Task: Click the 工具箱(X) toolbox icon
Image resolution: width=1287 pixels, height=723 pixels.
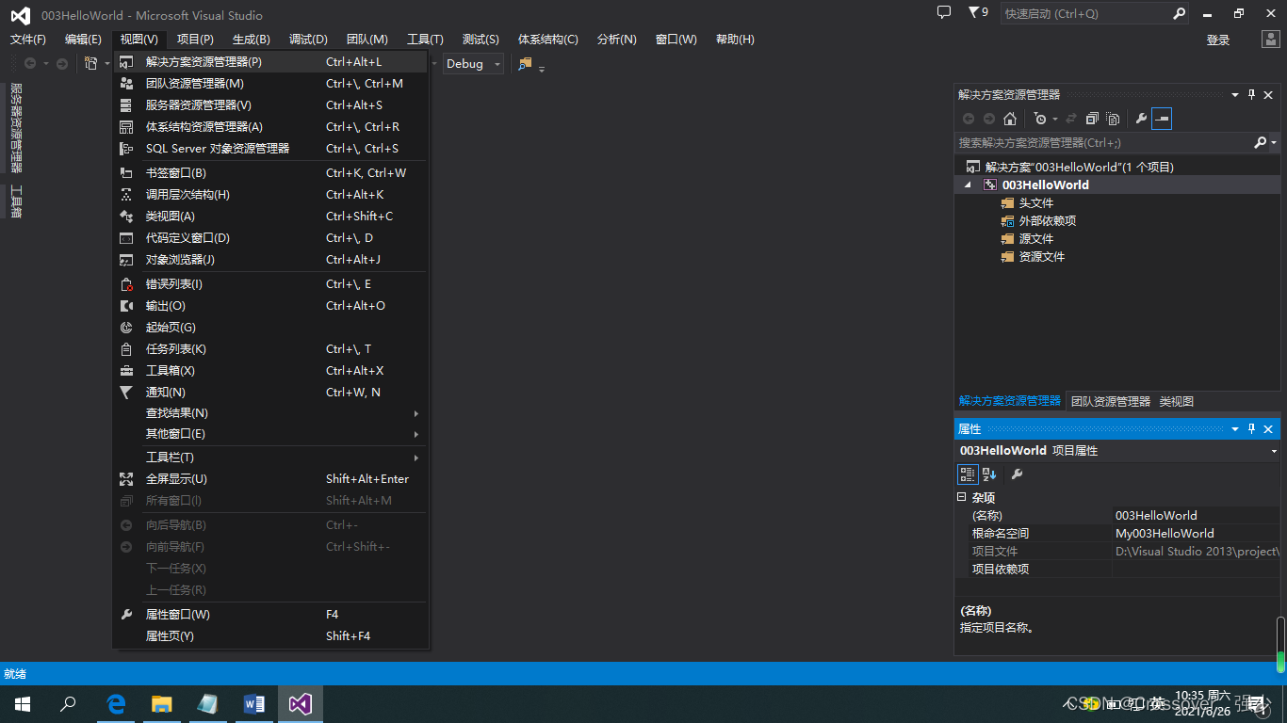Action: [126, 370]
